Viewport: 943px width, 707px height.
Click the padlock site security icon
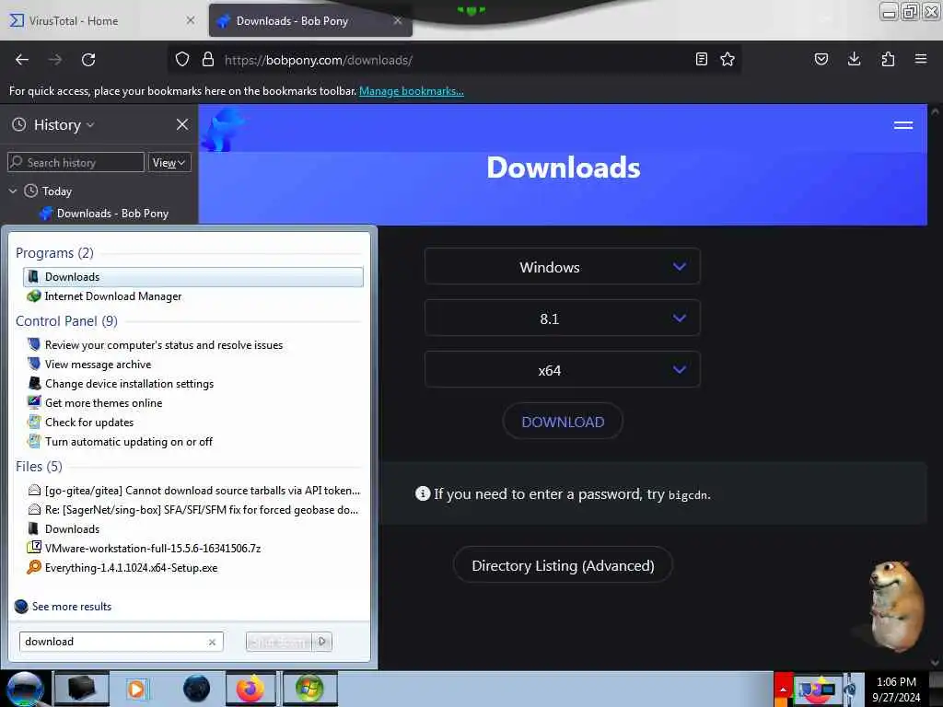click(208, 60)
